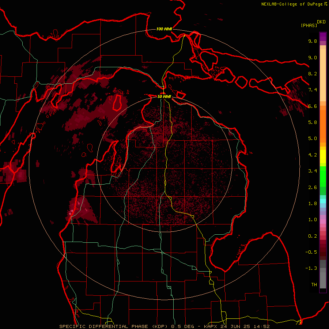
Task: Click the 5.8 value on the scale
Action: click(313, 122)
